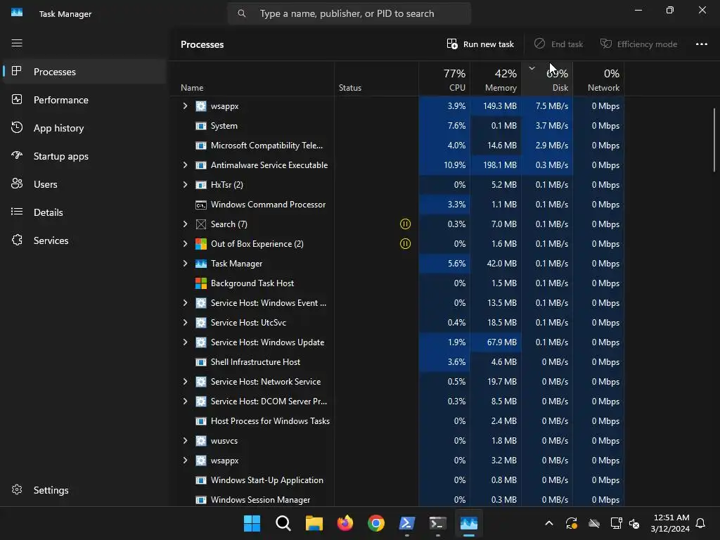Sort processes by Name column

click(252, 79)
